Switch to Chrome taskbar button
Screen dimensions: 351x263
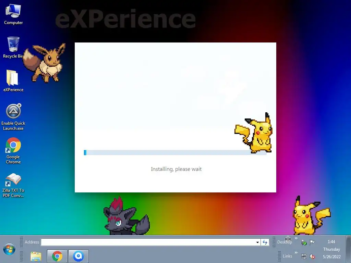pos(57,256)
